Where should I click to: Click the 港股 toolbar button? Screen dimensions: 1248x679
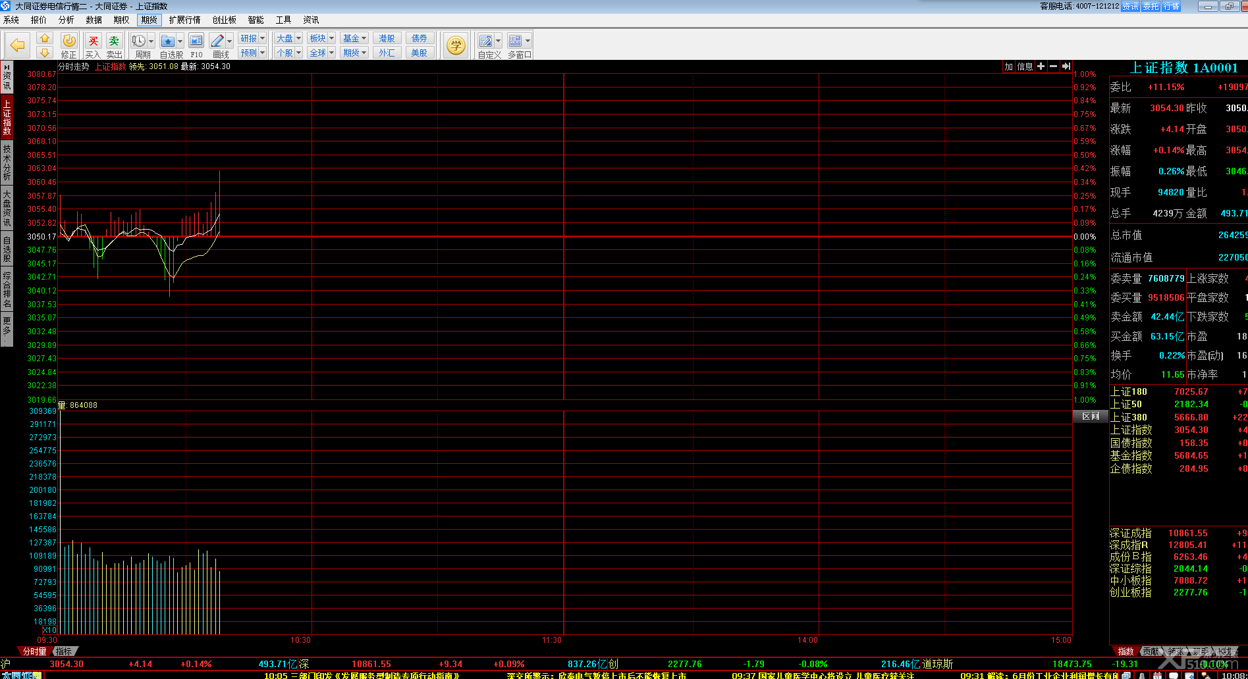(387, 38)
